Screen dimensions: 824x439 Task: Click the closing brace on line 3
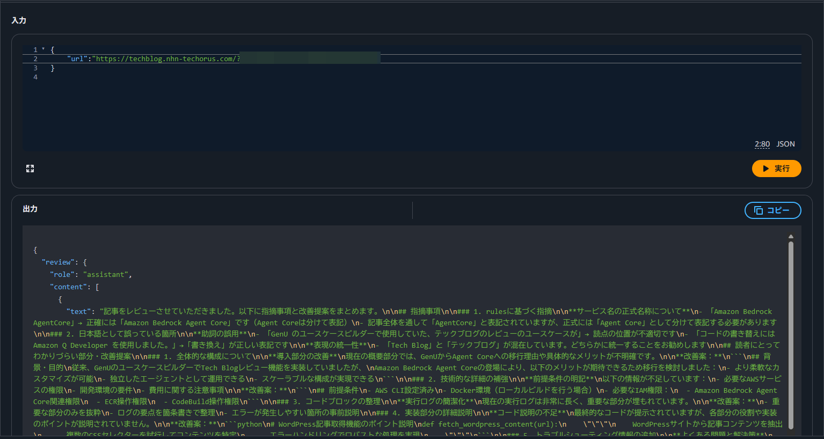[x=52, y=68]
